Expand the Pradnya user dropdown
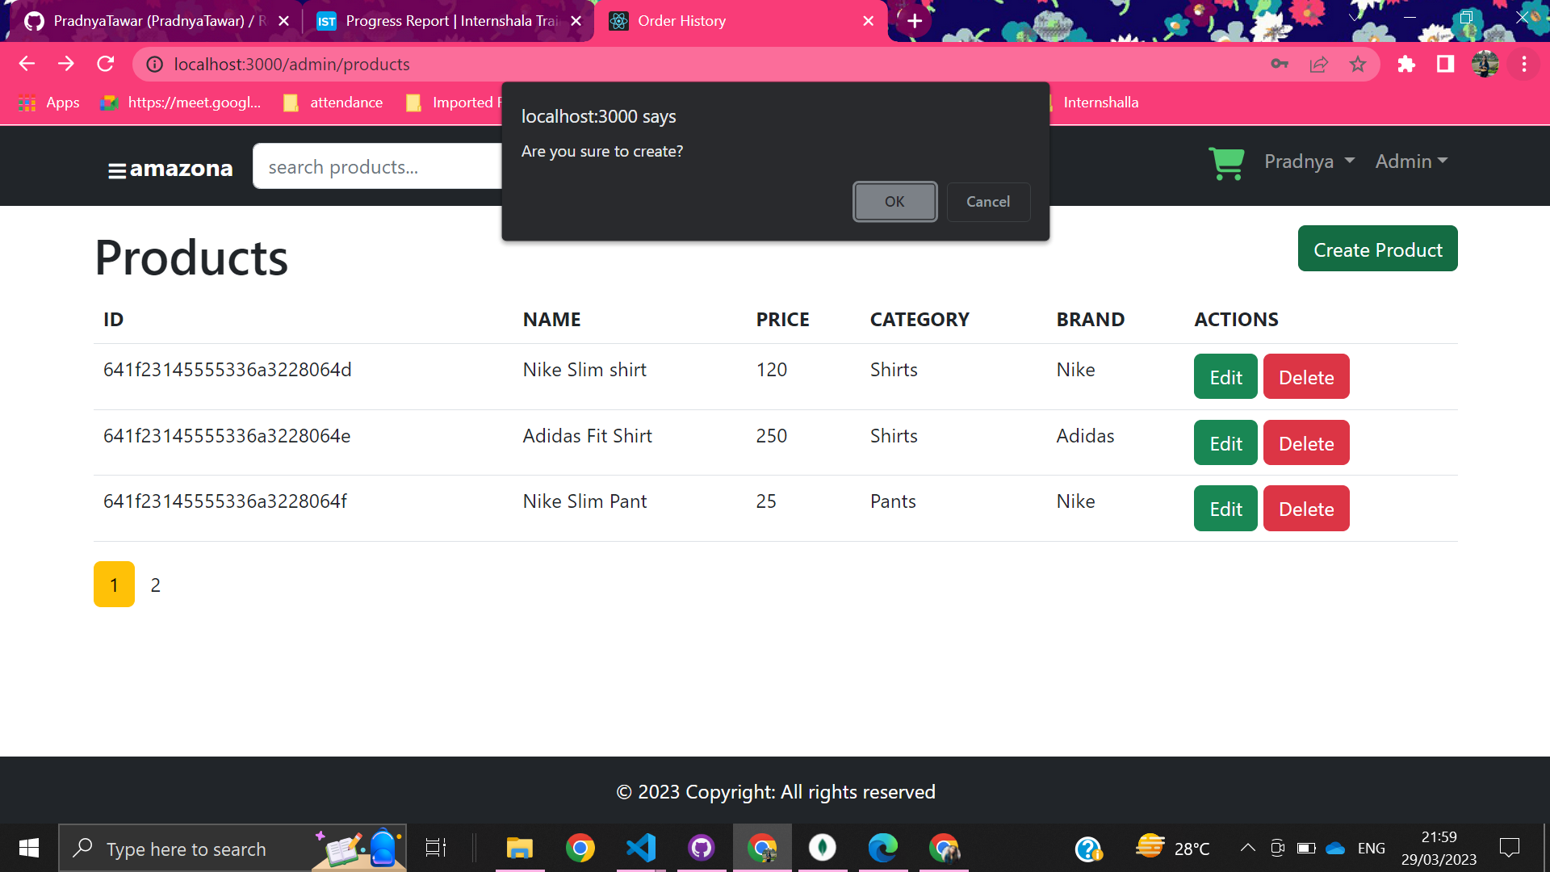The image size is (1550, 872). click(x=1309, y=161)
